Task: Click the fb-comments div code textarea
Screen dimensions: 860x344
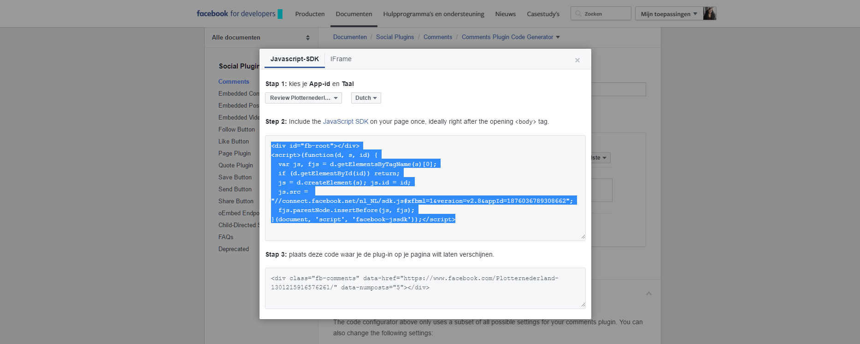Action: 425,288
